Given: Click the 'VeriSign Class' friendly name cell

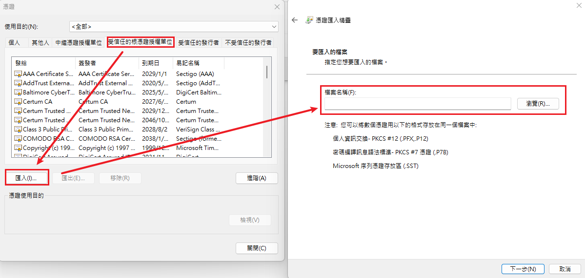Looking at the screenshot, I should point(198,130).
